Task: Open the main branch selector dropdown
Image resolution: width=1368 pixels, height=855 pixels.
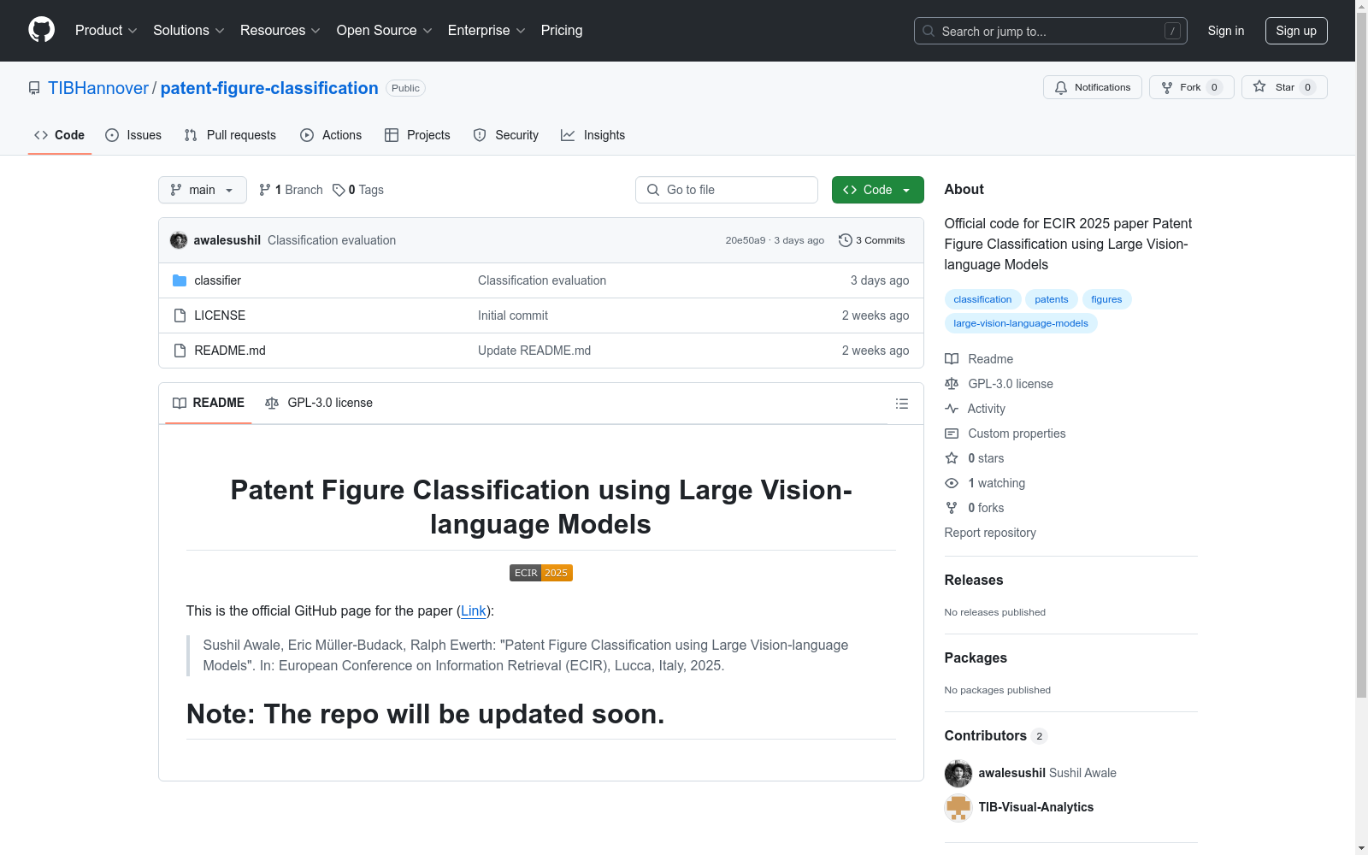Action: coord(203,190)
